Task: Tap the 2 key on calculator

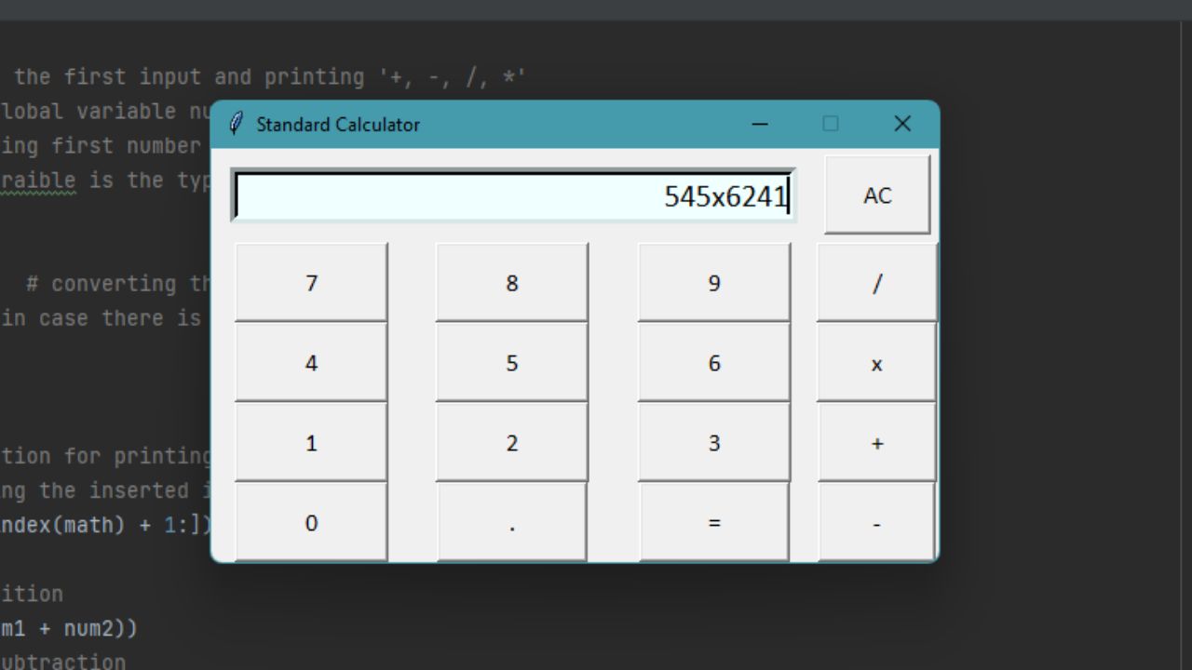Action: 512,443
